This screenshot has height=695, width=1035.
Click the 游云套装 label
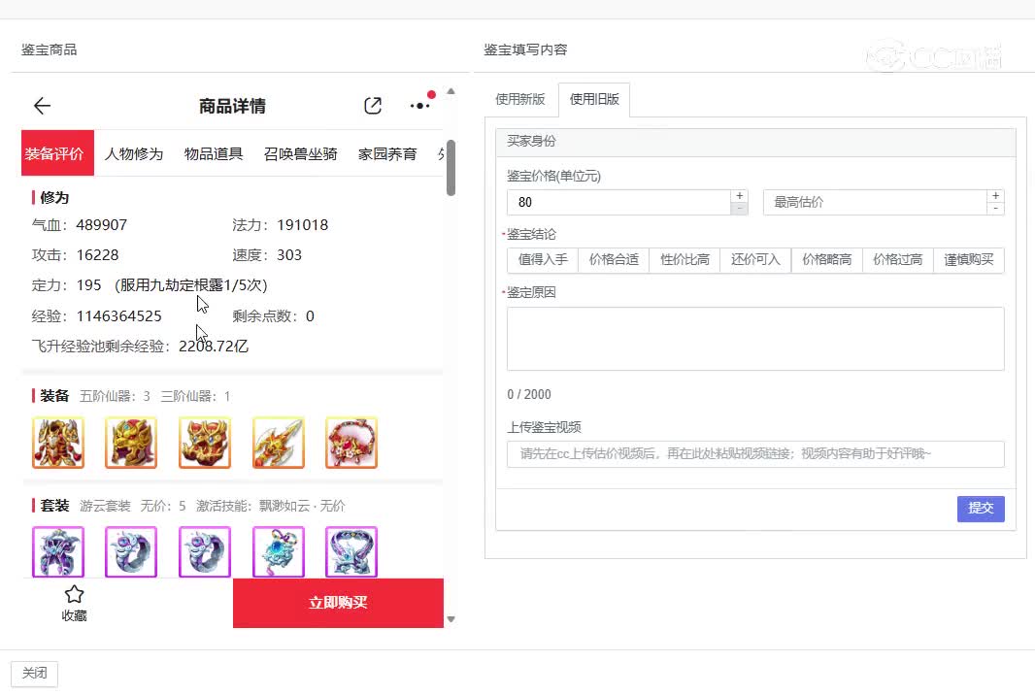coord(105,507)
